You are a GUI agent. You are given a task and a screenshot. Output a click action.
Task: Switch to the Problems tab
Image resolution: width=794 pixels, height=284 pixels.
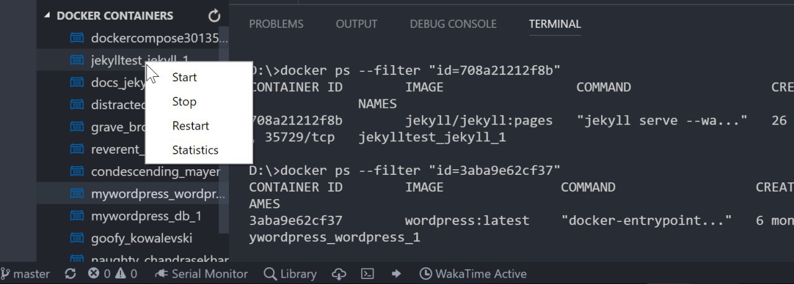click(x=276, y=24)
